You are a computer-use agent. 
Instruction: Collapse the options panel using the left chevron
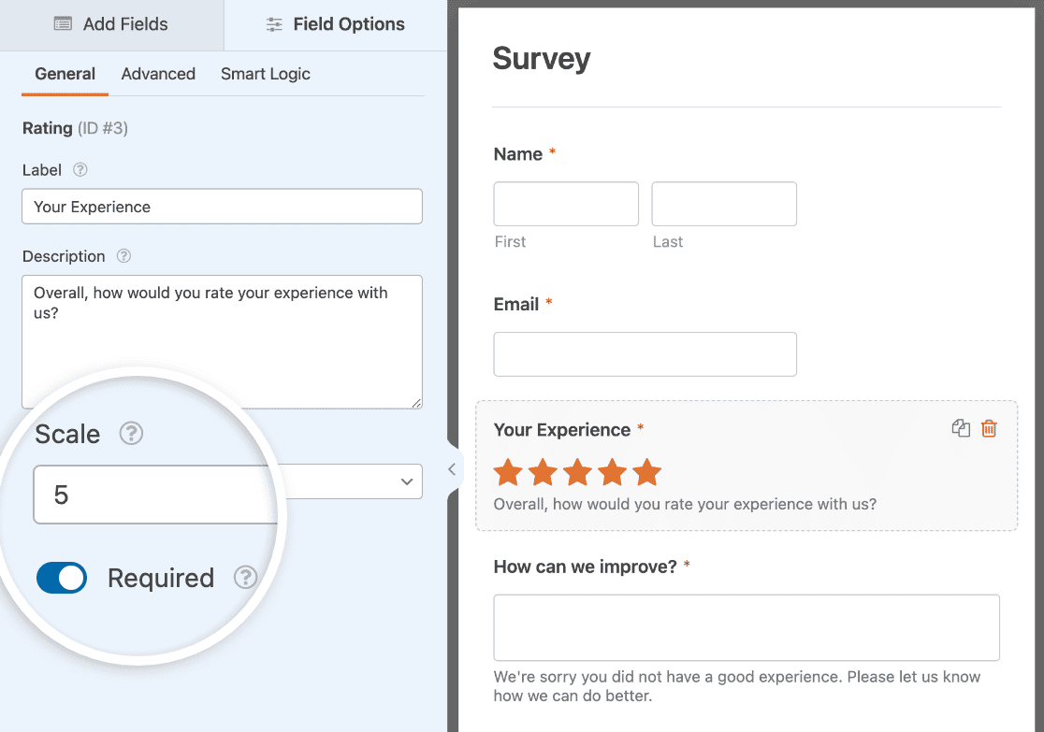(452, 469)
